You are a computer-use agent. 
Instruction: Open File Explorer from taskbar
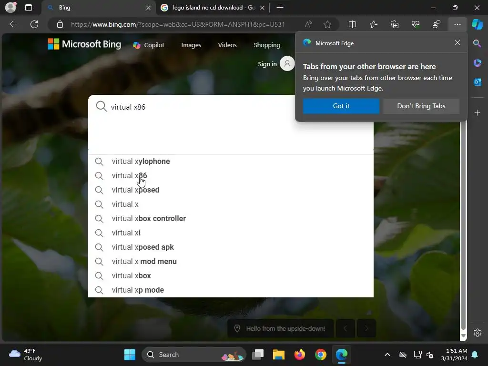tap(278, 355)
